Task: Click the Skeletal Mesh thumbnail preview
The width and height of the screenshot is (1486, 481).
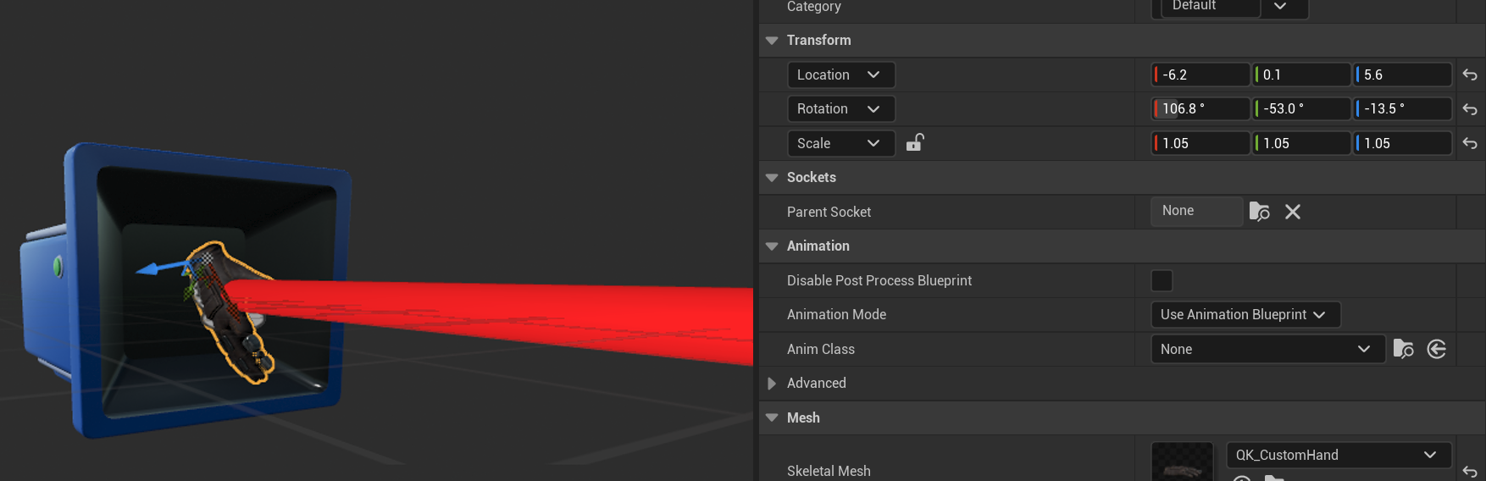Action: pos(1182,462)
